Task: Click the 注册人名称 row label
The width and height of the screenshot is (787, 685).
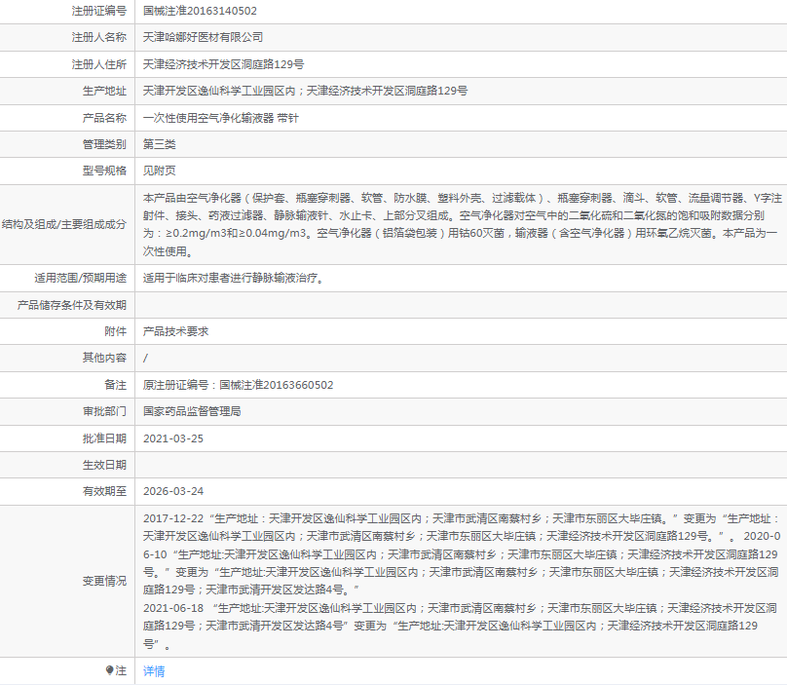Action: pos(99,37)
